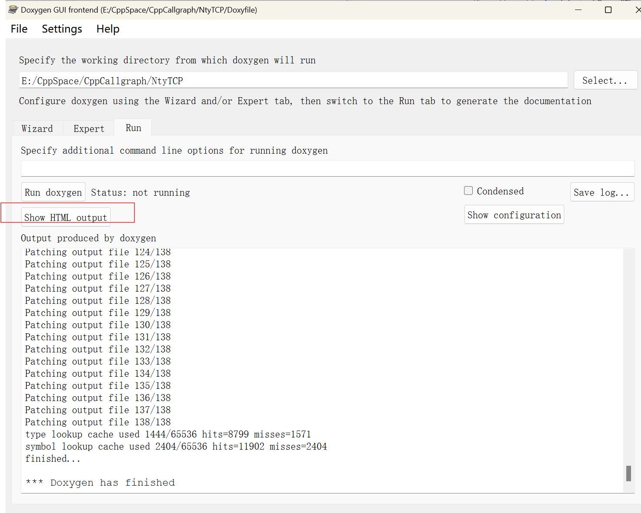The image size is (641, 513).
Task: Click 'Output produced by doxygen' label
Action: click(x=88, y=238)
